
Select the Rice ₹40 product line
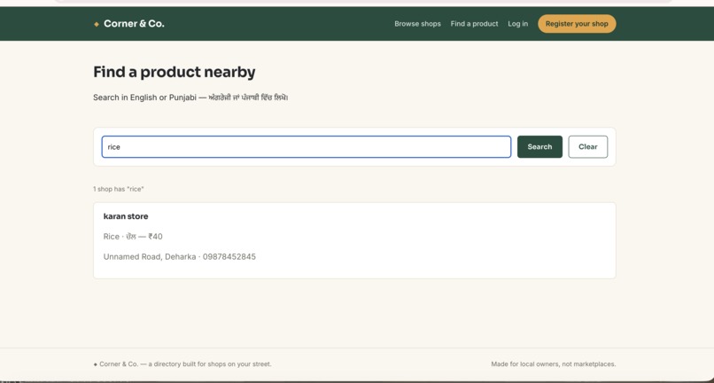pyautogui.click(x=133, y=237)
